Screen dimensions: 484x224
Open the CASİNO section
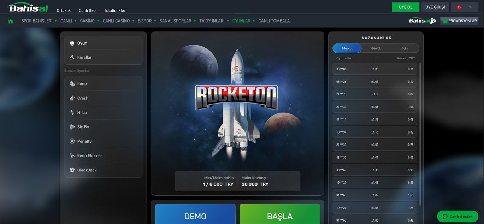(x=87, y=21)
